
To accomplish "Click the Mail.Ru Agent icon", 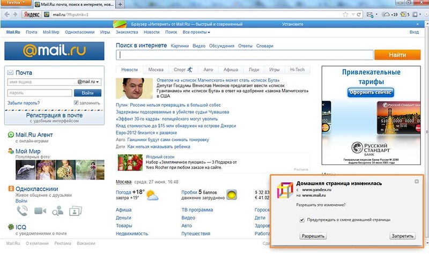I will tap(11, 135).
